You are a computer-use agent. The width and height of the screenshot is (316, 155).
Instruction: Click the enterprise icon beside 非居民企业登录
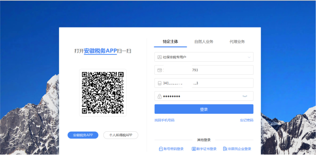(225, 149)
